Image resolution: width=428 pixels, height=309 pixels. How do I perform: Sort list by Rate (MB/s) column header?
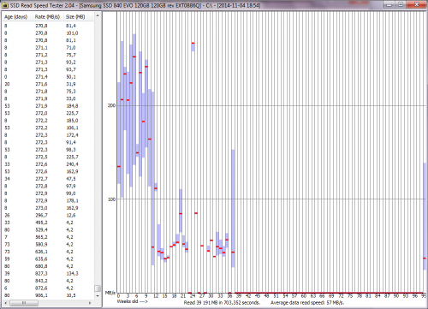(x=48, y=17)
